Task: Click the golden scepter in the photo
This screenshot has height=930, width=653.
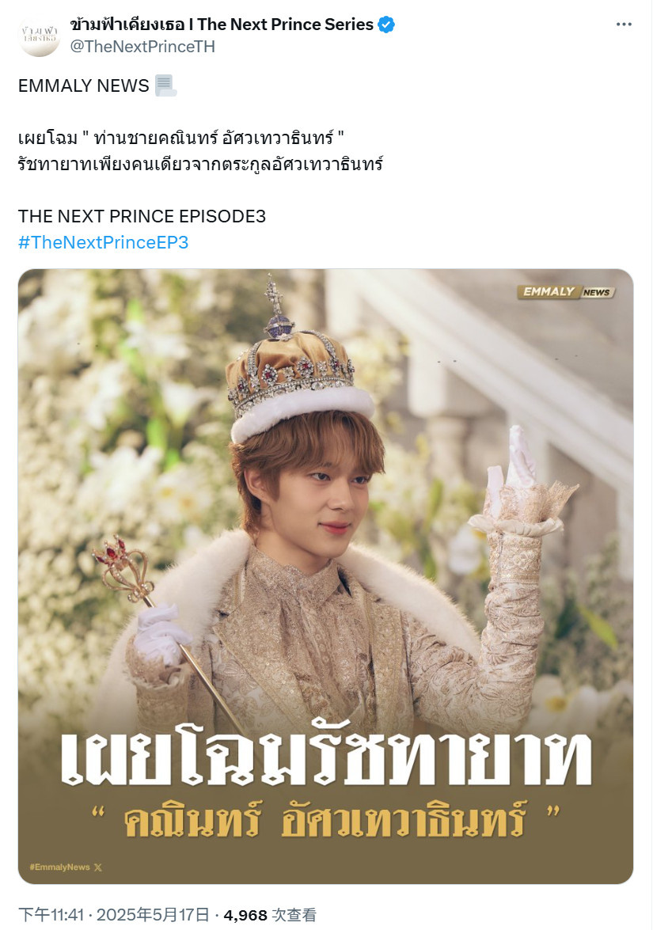Action: 169,633
